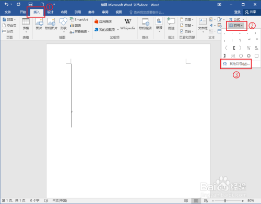Image resolution: width=261 pixels, height=204 pixels.
Task: Click the Sign in (登录) button
Action: (237, 12)
